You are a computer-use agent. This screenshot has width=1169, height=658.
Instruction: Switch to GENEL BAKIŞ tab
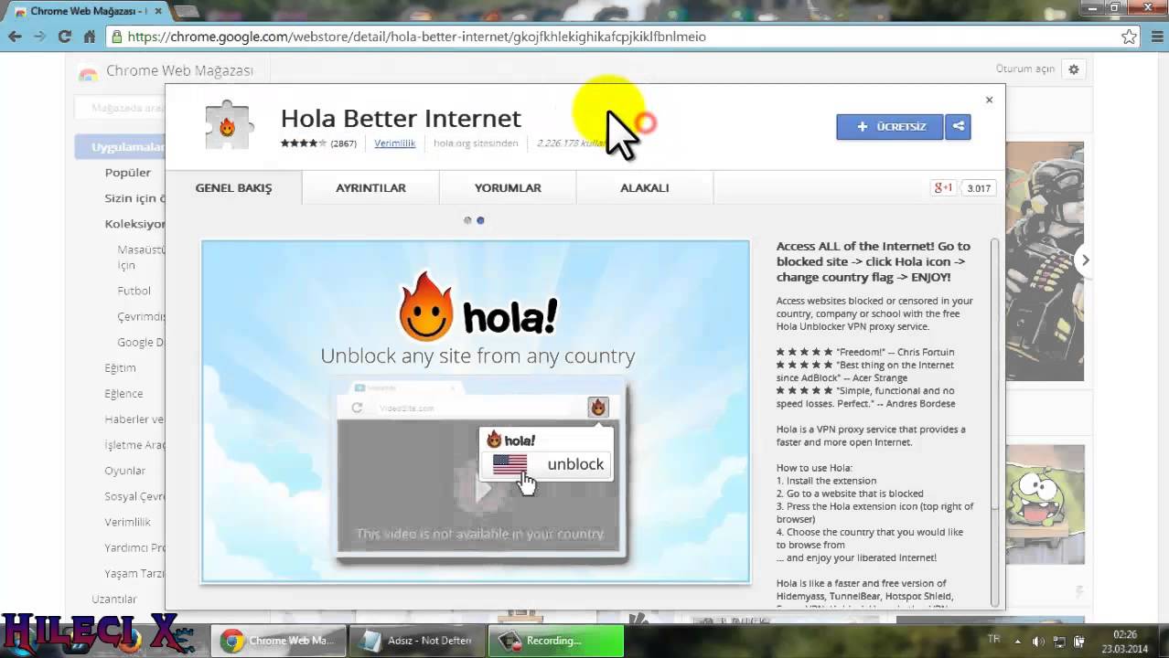coord(233,187)
